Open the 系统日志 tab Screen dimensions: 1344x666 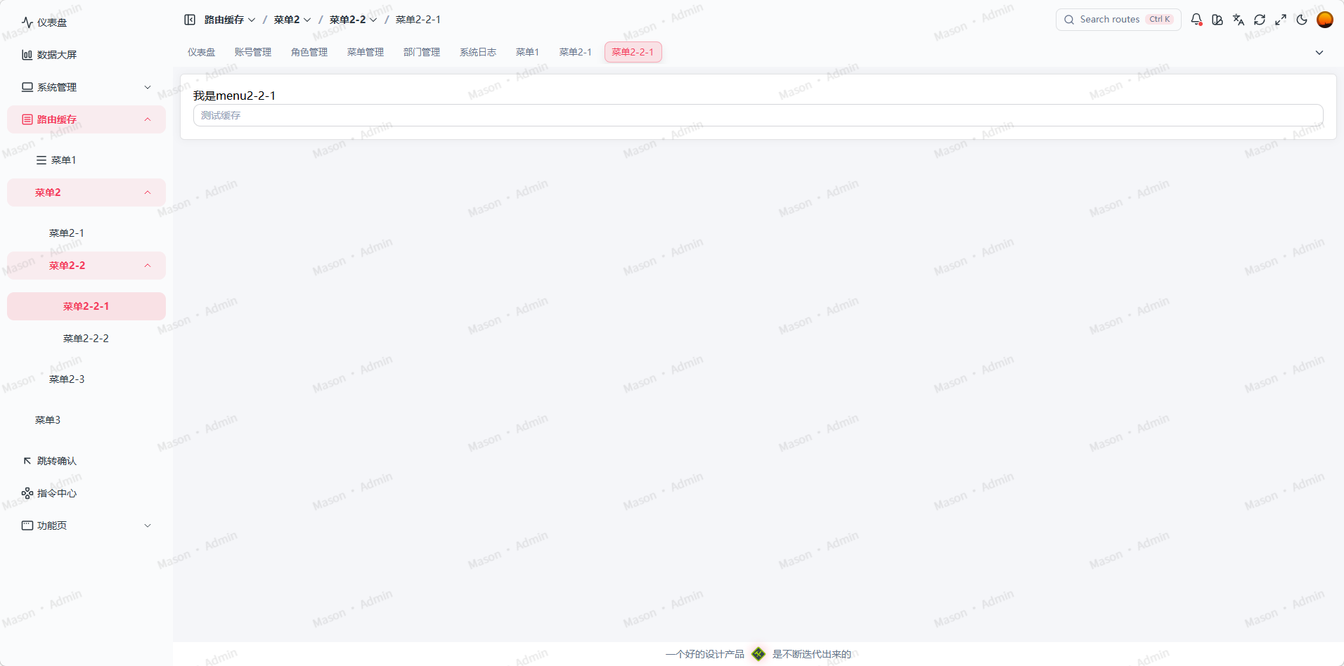point(477,51)
